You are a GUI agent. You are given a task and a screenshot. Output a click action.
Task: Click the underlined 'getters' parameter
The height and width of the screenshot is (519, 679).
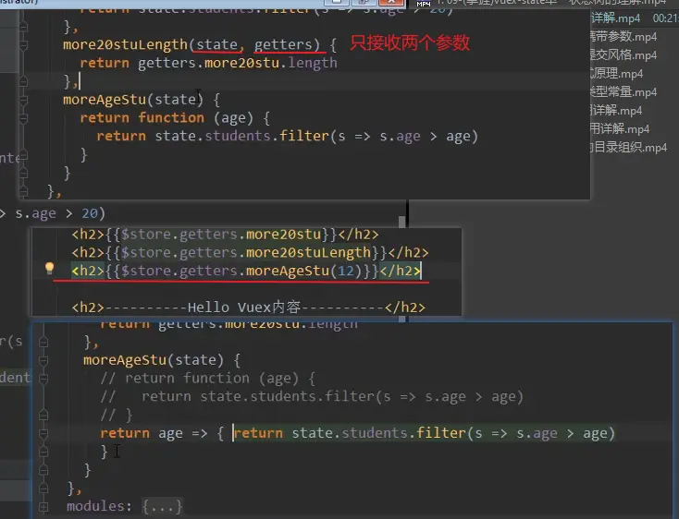click(283, 44)
